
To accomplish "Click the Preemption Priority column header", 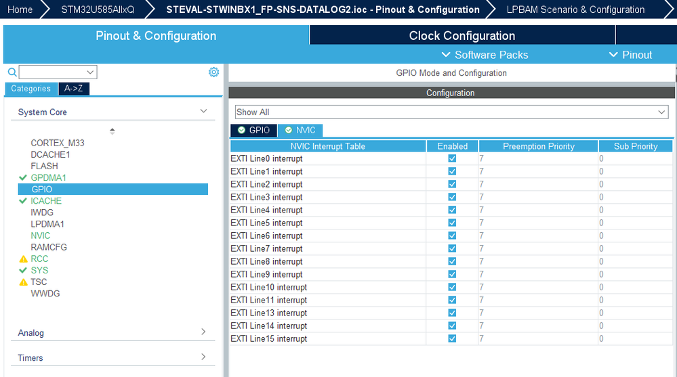I will 538,146.
